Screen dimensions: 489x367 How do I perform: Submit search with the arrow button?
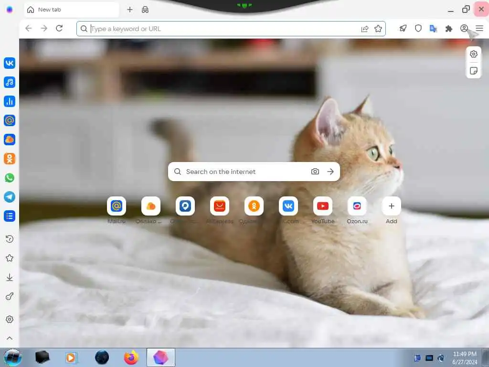tap(330, 172)
